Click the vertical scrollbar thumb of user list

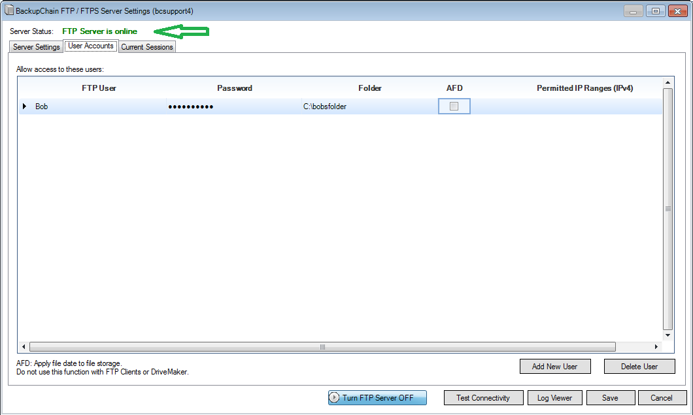(668, 209)
